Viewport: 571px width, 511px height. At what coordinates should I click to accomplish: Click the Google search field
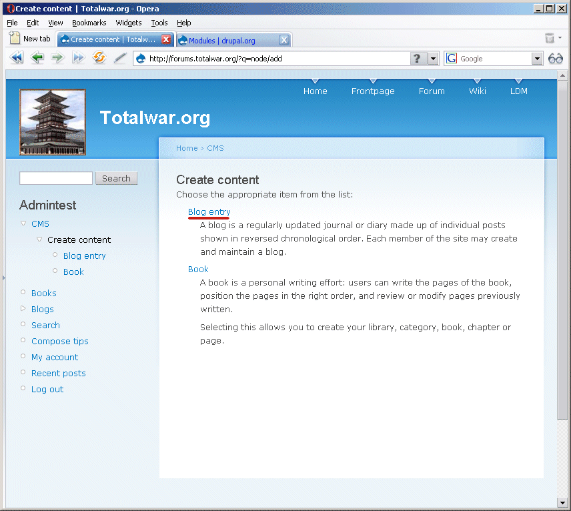pyautogui.click(x=494, y=58)
